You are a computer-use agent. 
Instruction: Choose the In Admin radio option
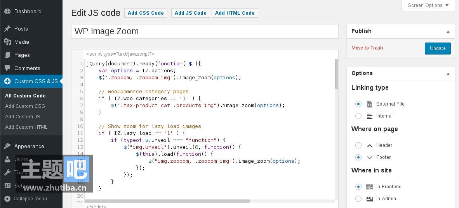coord(358,199)
